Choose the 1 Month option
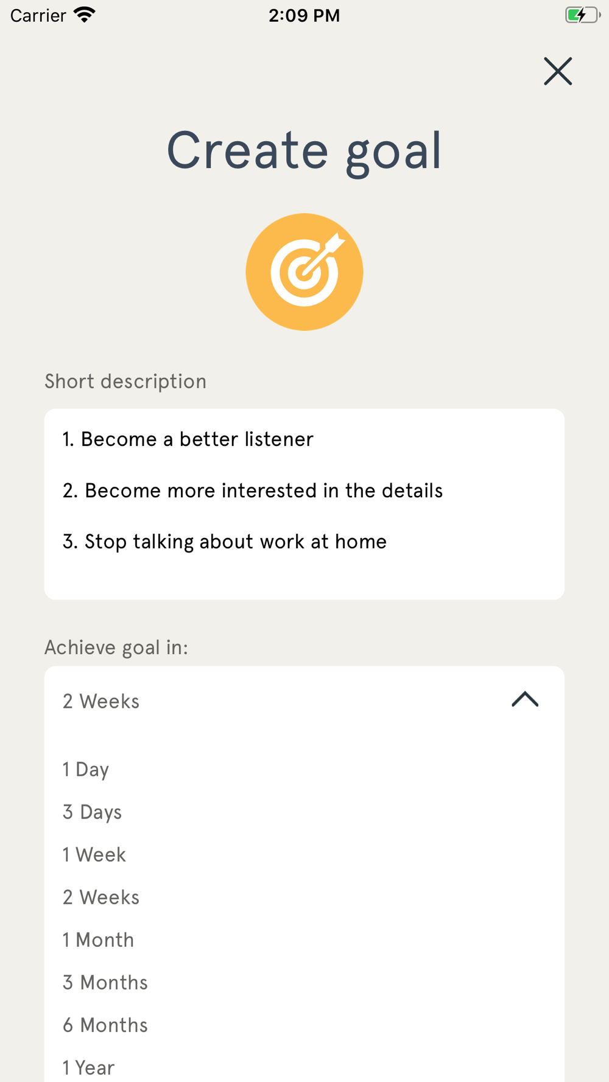The height and width of the screenshot is (1082, 609). (x=98, y=940)
